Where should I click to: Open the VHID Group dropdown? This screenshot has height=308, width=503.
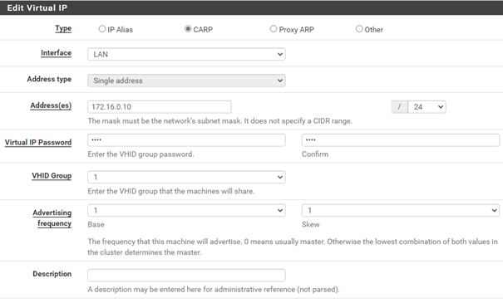tap(186, 177)
